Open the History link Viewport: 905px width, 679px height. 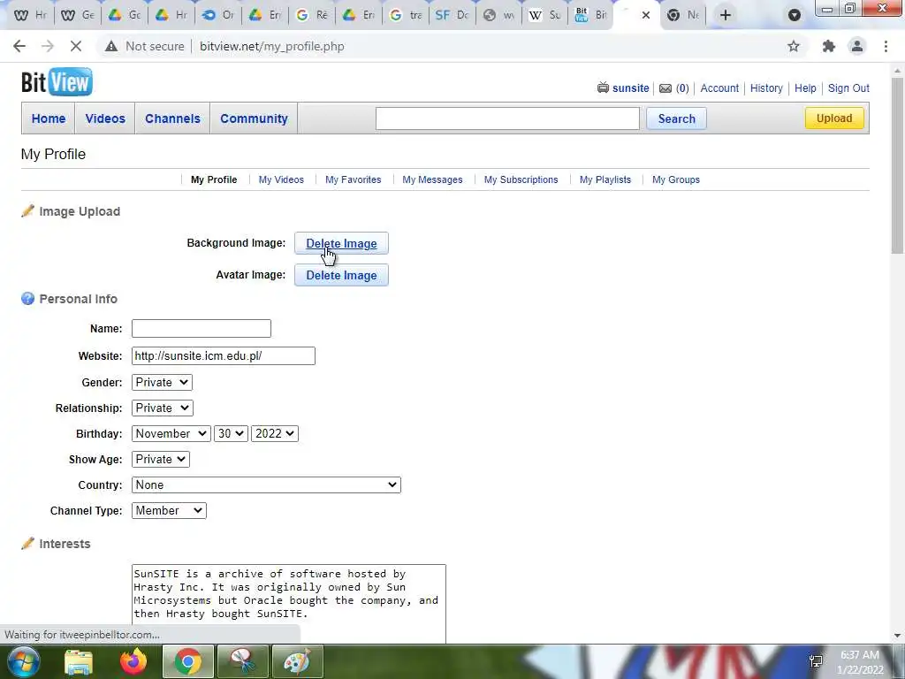coord(766,88)
